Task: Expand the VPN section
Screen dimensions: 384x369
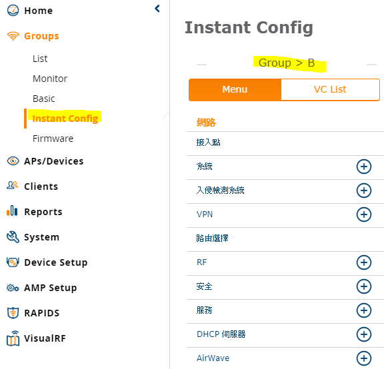Action: point(364,214)
